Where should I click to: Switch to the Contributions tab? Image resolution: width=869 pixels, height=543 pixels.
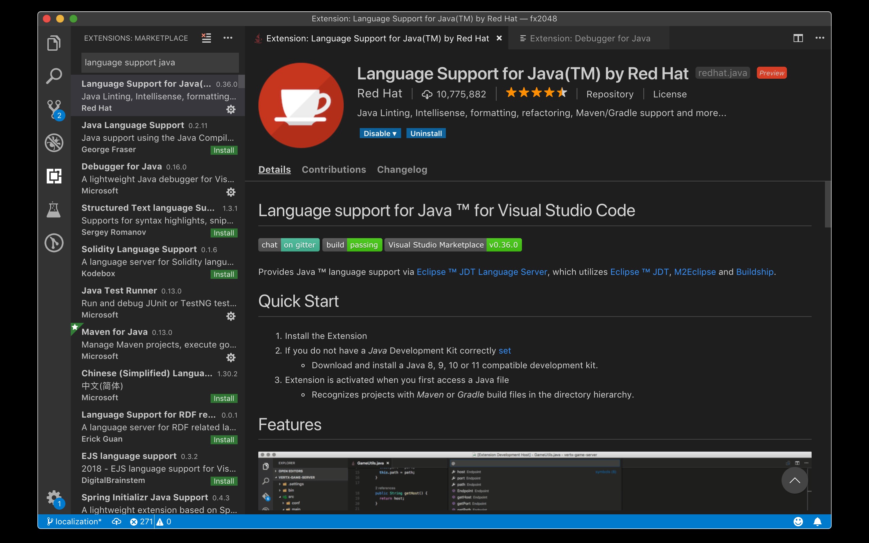pos(333,169)
